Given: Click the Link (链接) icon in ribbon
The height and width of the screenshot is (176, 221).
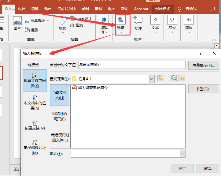Looking at the screenshot, I should (x=120, y=21).
